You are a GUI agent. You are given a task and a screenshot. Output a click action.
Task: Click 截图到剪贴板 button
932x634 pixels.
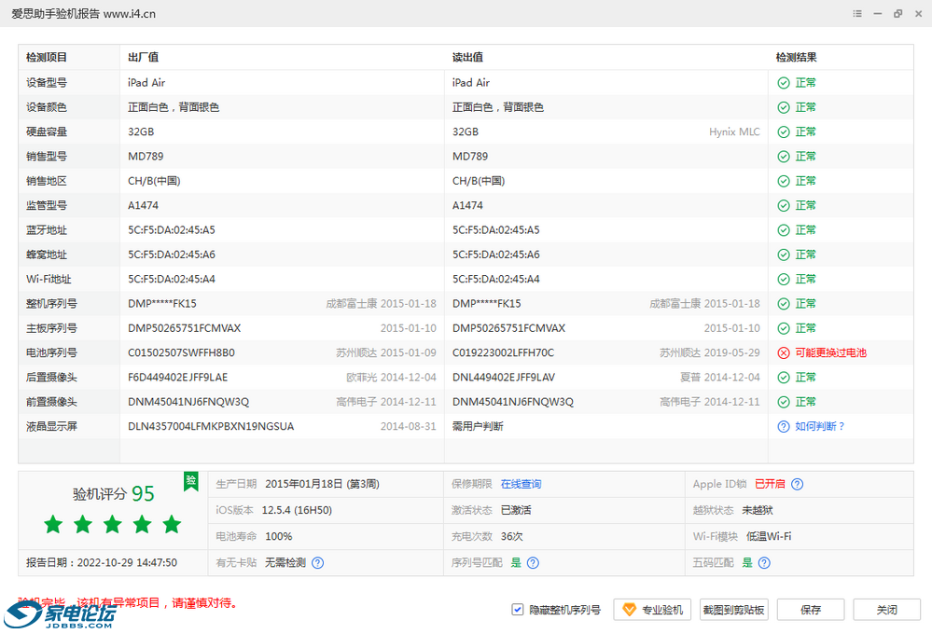click(733, 610)
